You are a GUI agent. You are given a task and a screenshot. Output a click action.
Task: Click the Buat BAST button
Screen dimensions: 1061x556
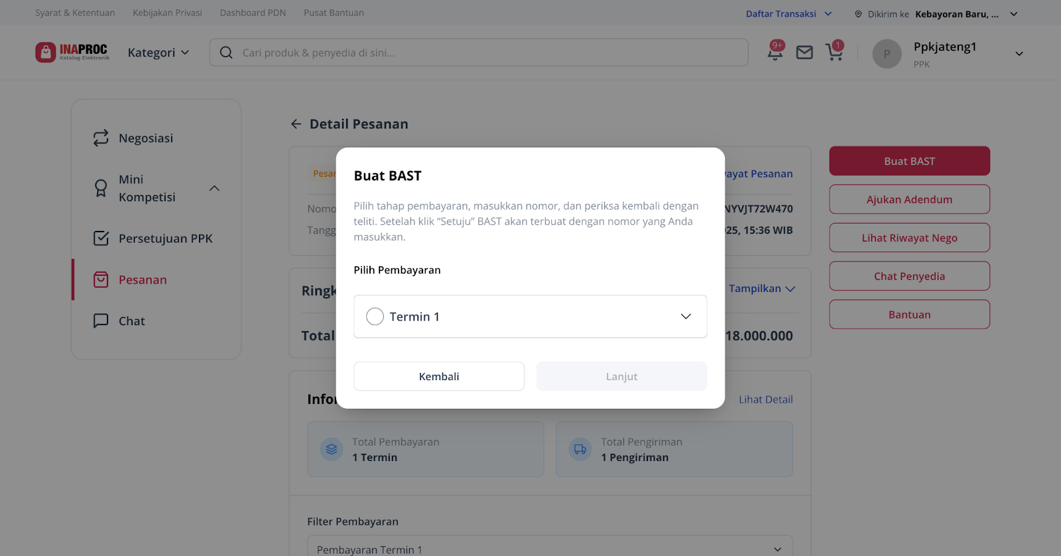click(x=909, y=161)
